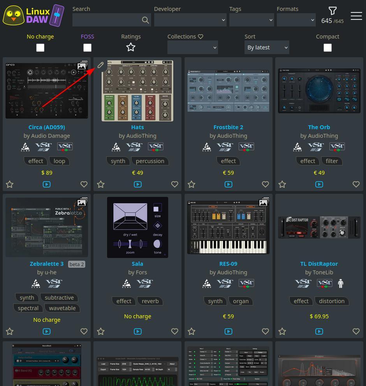Click the search magnifier icon
The width and height of the screenshot is (366, 386).
(x=145, y=20)
